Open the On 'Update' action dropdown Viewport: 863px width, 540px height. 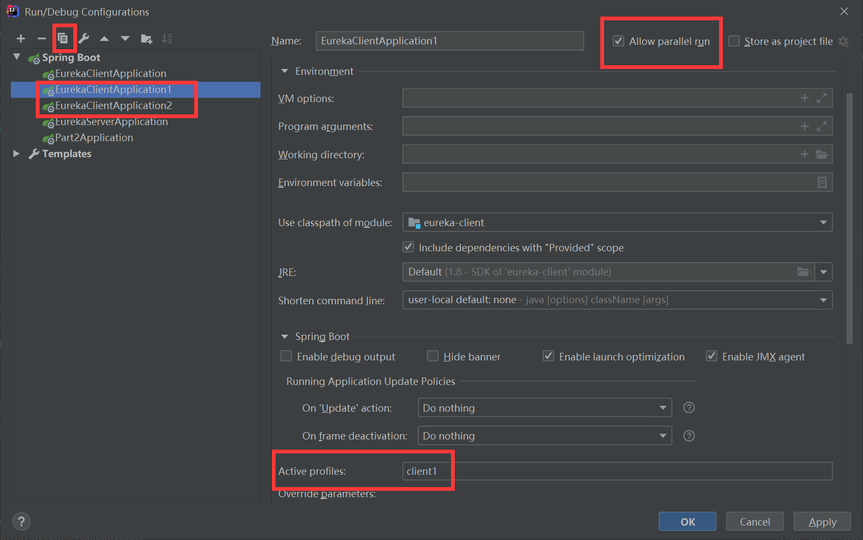pyautogui.click(x=663, y=407)
